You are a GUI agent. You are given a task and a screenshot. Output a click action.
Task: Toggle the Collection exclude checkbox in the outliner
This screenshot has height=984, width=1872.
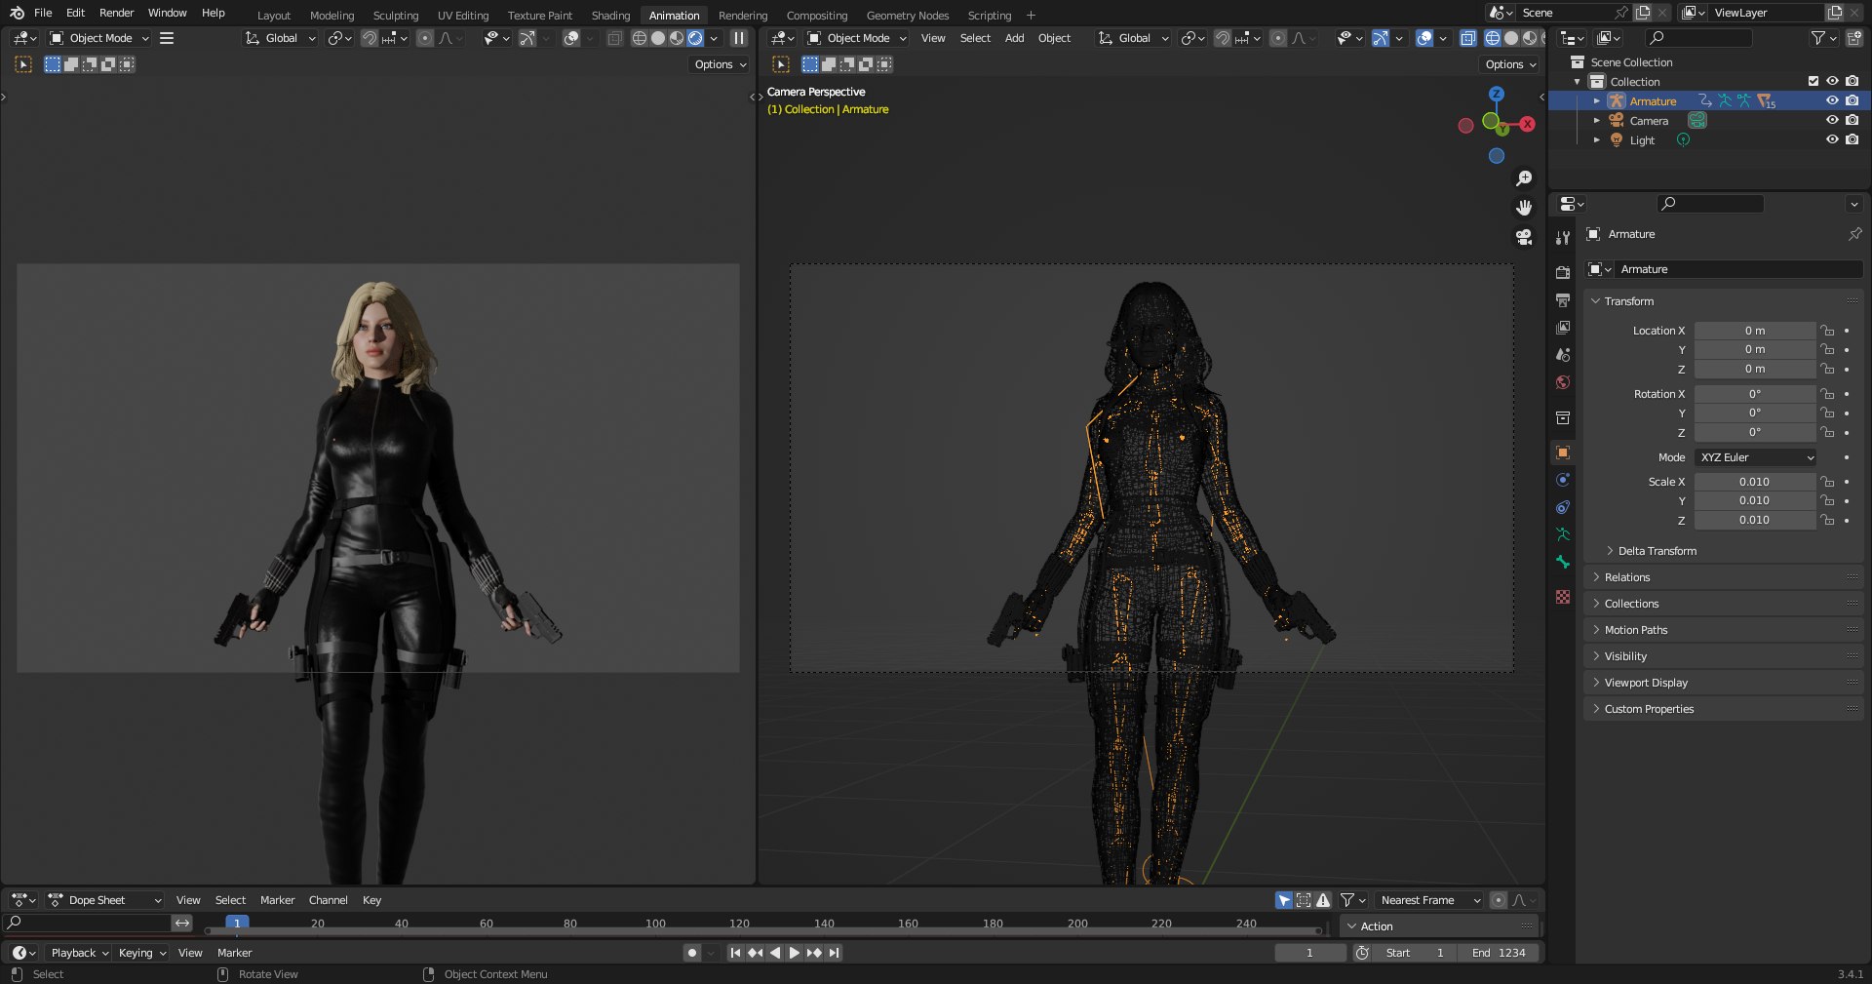(x=1813, y=82)
